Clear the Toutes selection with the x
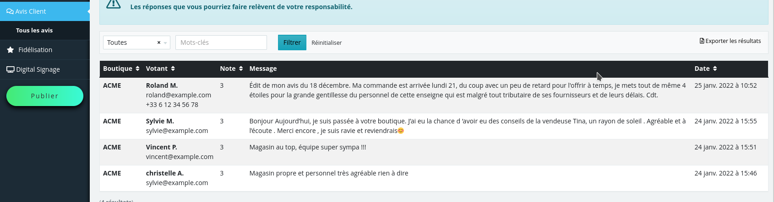Image resolution: width=774 pixels, height=202 pixels. click(x=159, y=43)
